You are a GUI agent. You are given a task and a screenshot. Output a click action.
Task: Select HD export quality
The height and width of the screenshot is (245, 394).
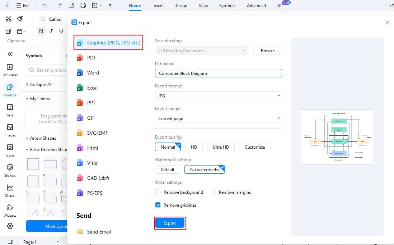point(194,147)
